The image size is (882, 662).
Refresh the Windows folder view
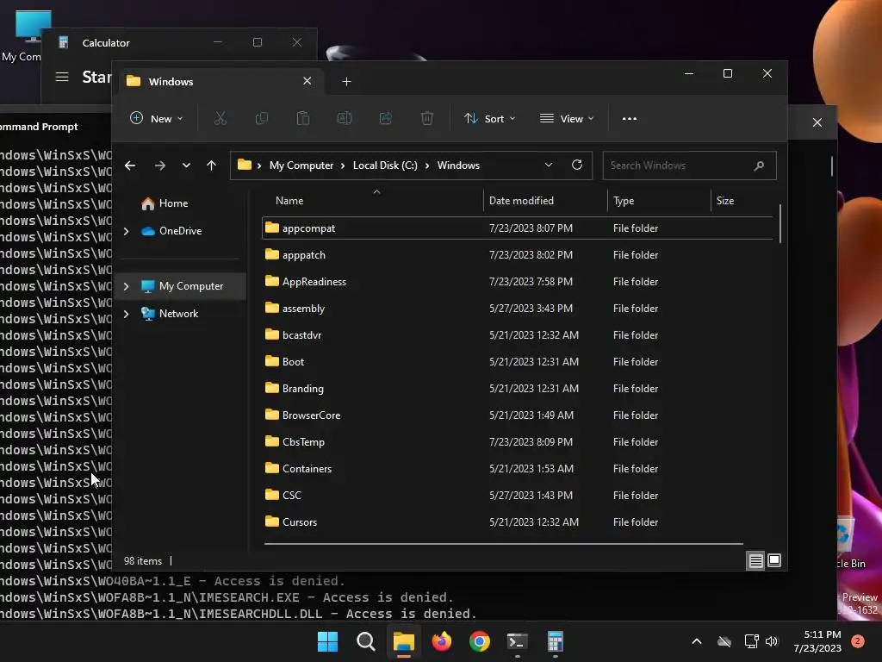576,165
